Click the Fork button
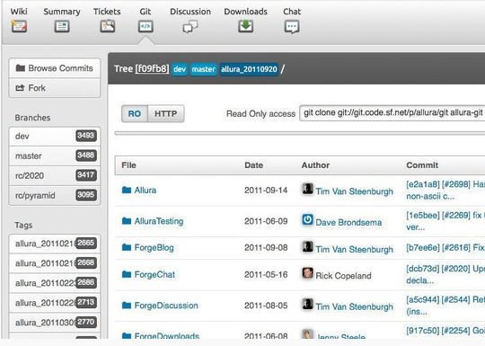Viewport: 485px width, 346px height. pyautogui.click(x=55, y=88)
